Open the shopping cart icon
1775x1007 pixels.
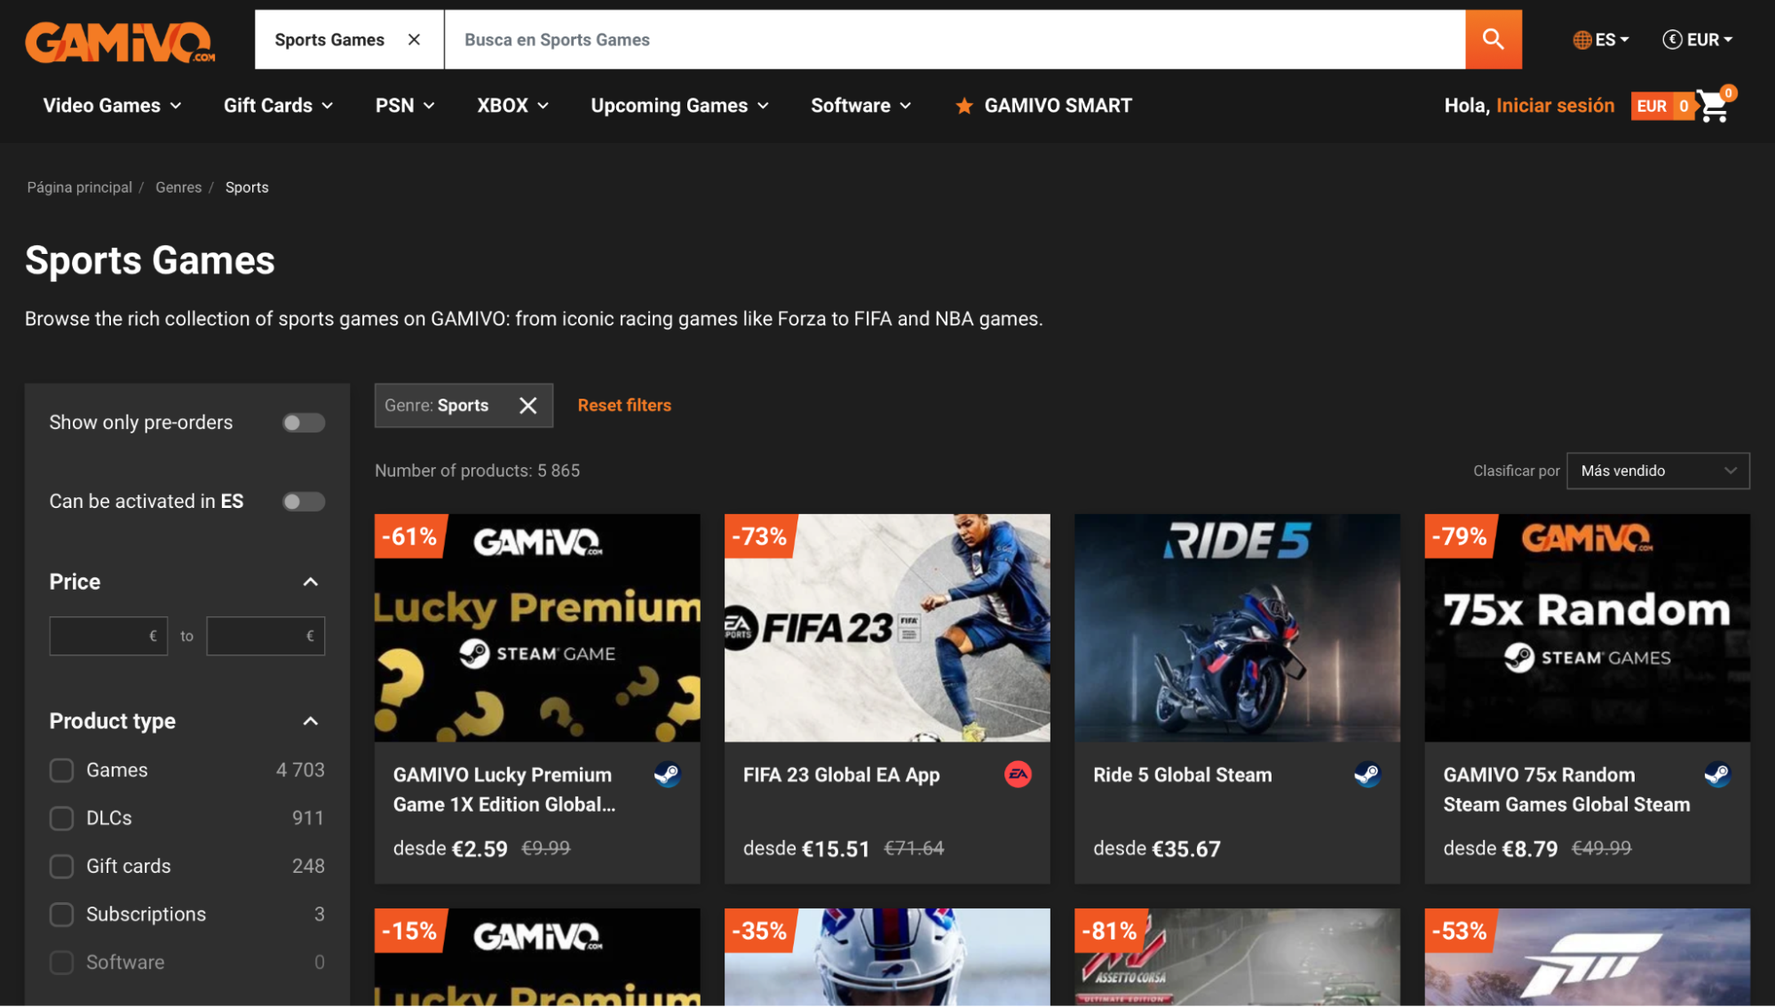point(1714,106)
